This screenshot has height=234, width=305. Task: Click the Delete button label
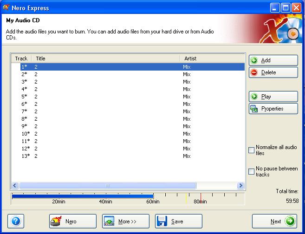(269, 72)
